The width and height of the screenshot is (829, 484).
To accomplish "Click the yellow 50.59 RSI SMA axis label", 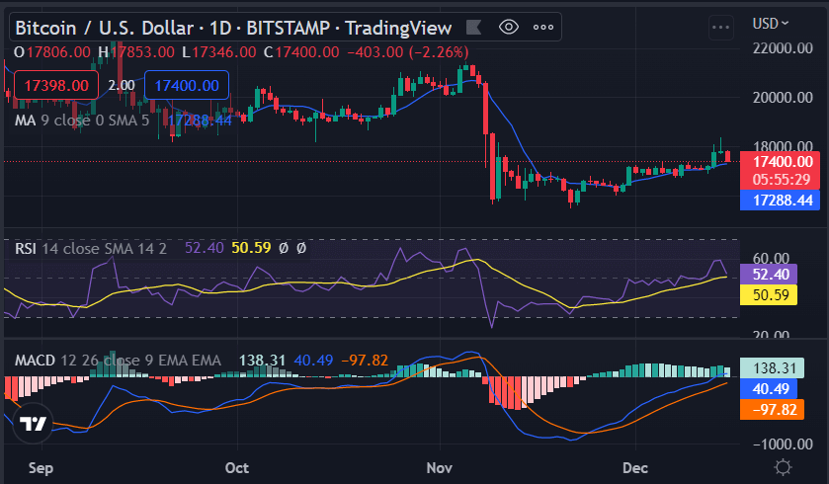I will (769, 294).
